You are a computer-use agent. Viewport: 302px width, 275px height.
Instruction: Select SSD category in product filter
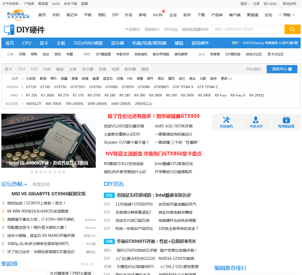click(34, 69)
